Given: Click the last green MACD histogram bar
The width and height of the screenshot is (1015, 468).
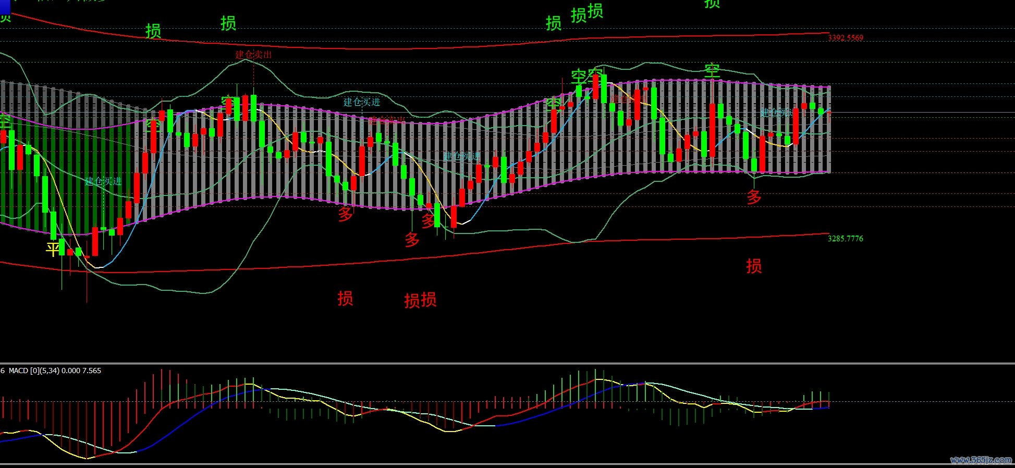Looking at the screenshot, I should [x=829, y=397].
